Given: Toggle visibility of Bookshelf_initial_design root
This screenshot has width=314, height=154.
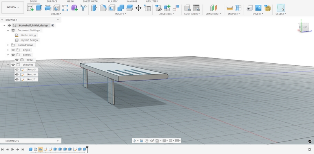Looking at the screenshot, I should pos(9,25).
